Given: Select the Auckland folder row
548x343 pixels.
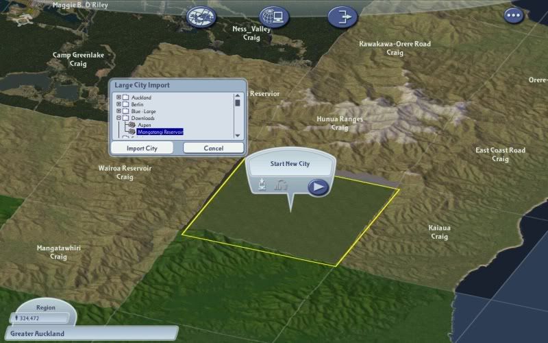Looking at the screenshot, I should pos(137,97).
